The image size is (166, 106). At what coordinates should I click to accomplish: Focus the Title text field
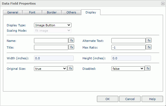tap(51, 47)
